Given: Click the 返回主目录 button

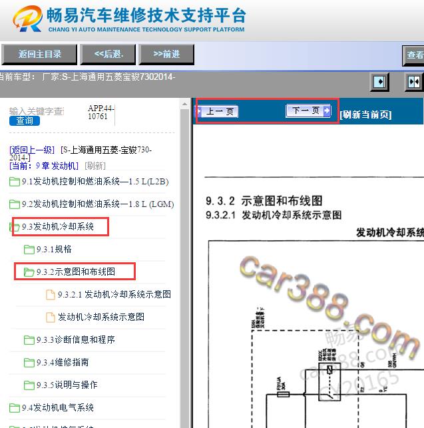Looking at the screenshot, I should [x=39, y=55].
